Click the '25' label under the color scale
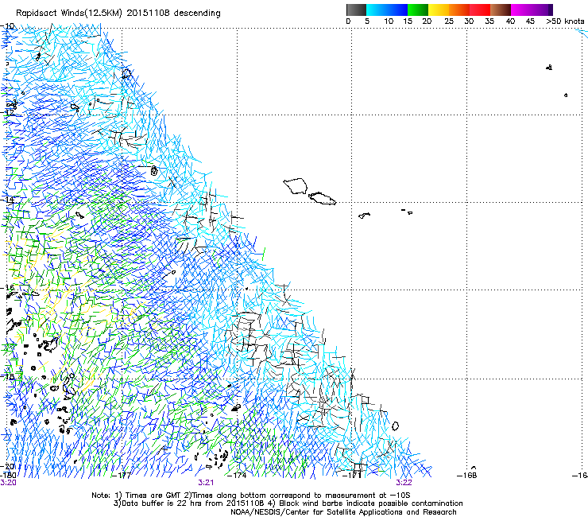This screenshot has height=517, width=588. [449, 21]
